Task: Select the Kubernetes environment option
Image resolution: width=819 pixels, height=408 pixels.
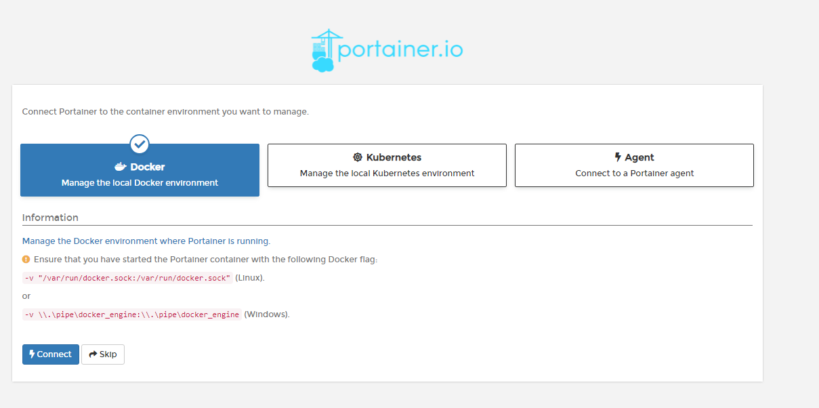Action: [387, 165]
